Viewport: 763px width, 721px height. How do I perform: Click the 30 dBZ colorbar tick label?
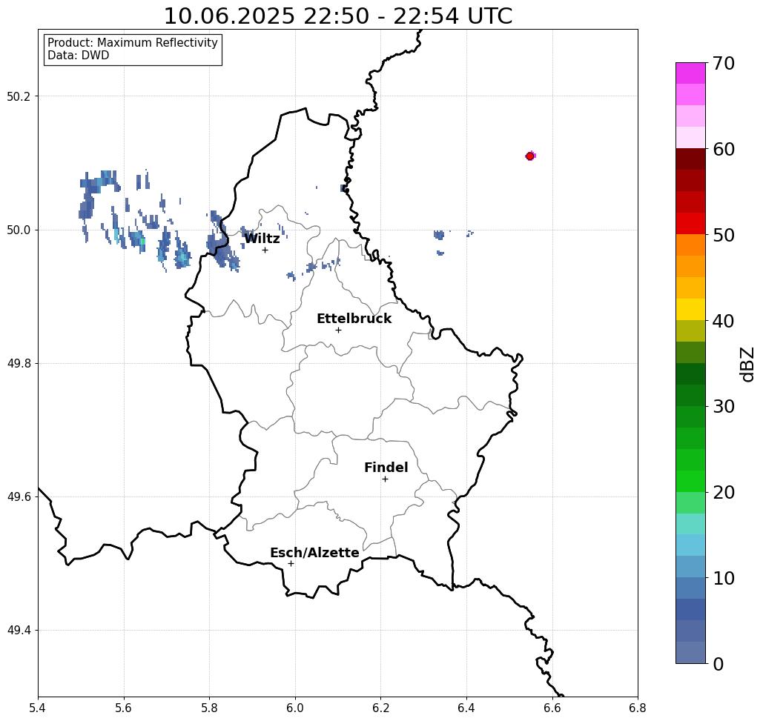click(x=723, y=407)
